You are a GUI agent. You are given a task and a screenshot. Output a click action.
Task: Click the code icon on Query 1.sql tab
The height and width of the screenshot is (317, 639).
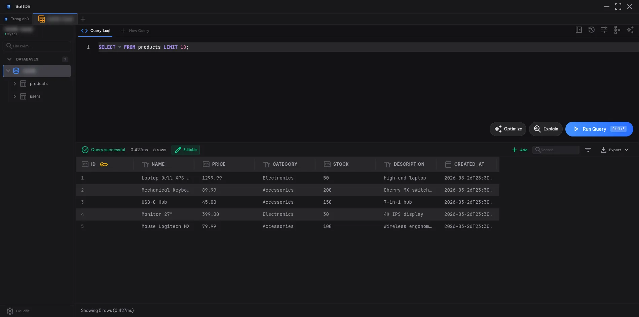tap(84, 31)
